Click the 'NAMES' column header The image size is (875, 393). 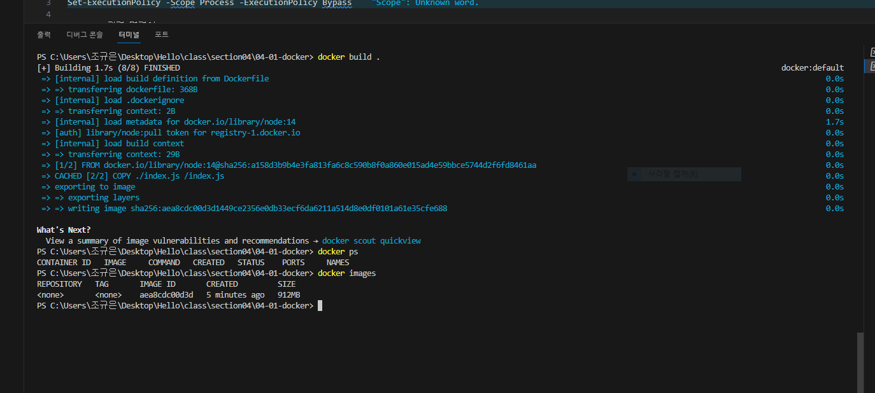tap(338, 263)
